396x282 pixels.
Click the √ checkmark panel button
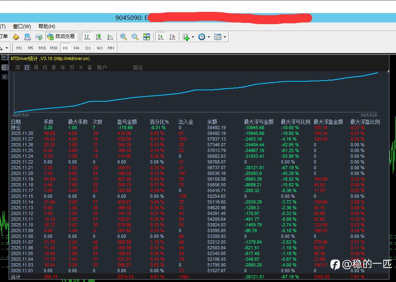coord(4,77)
